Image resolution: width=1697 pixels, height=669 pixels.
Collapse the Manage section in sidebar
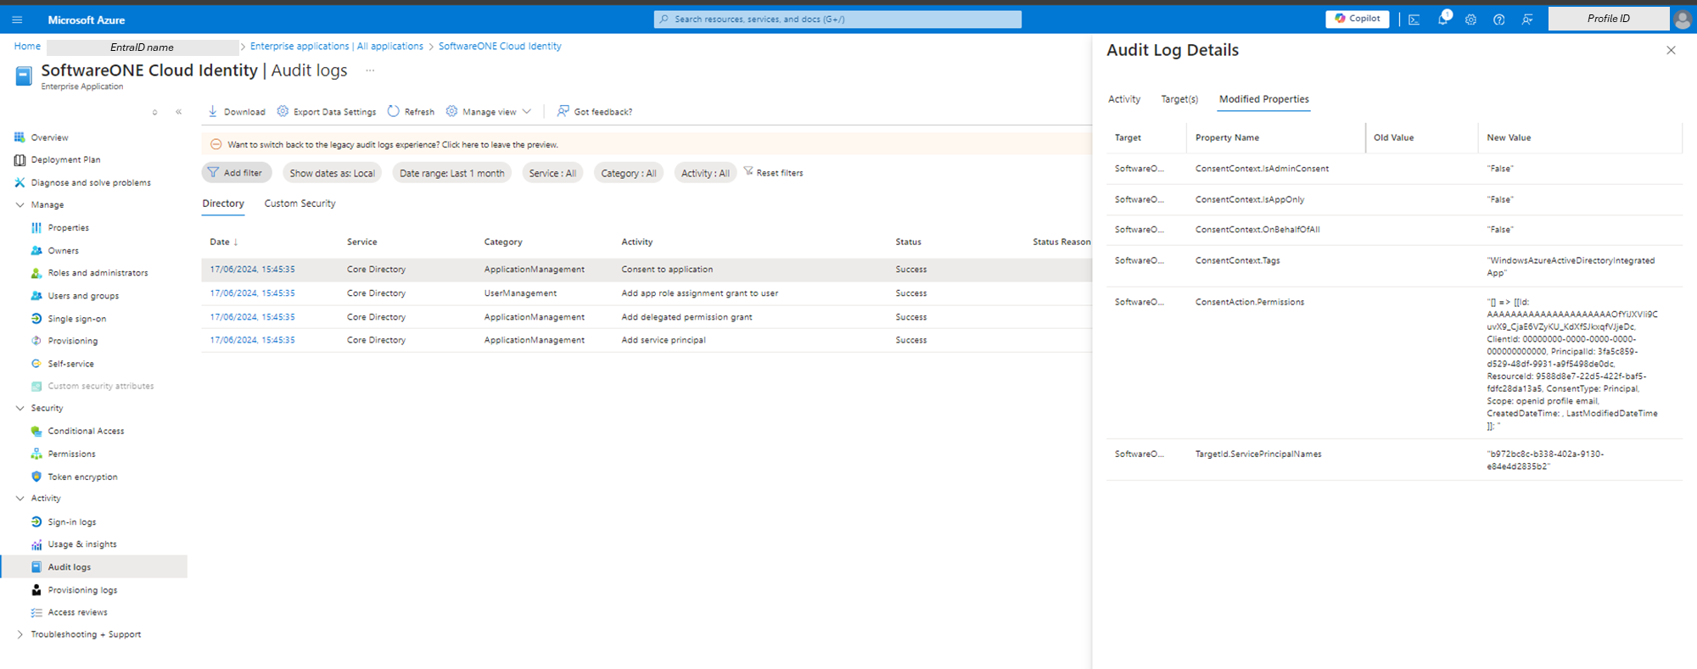coord(20,205)
